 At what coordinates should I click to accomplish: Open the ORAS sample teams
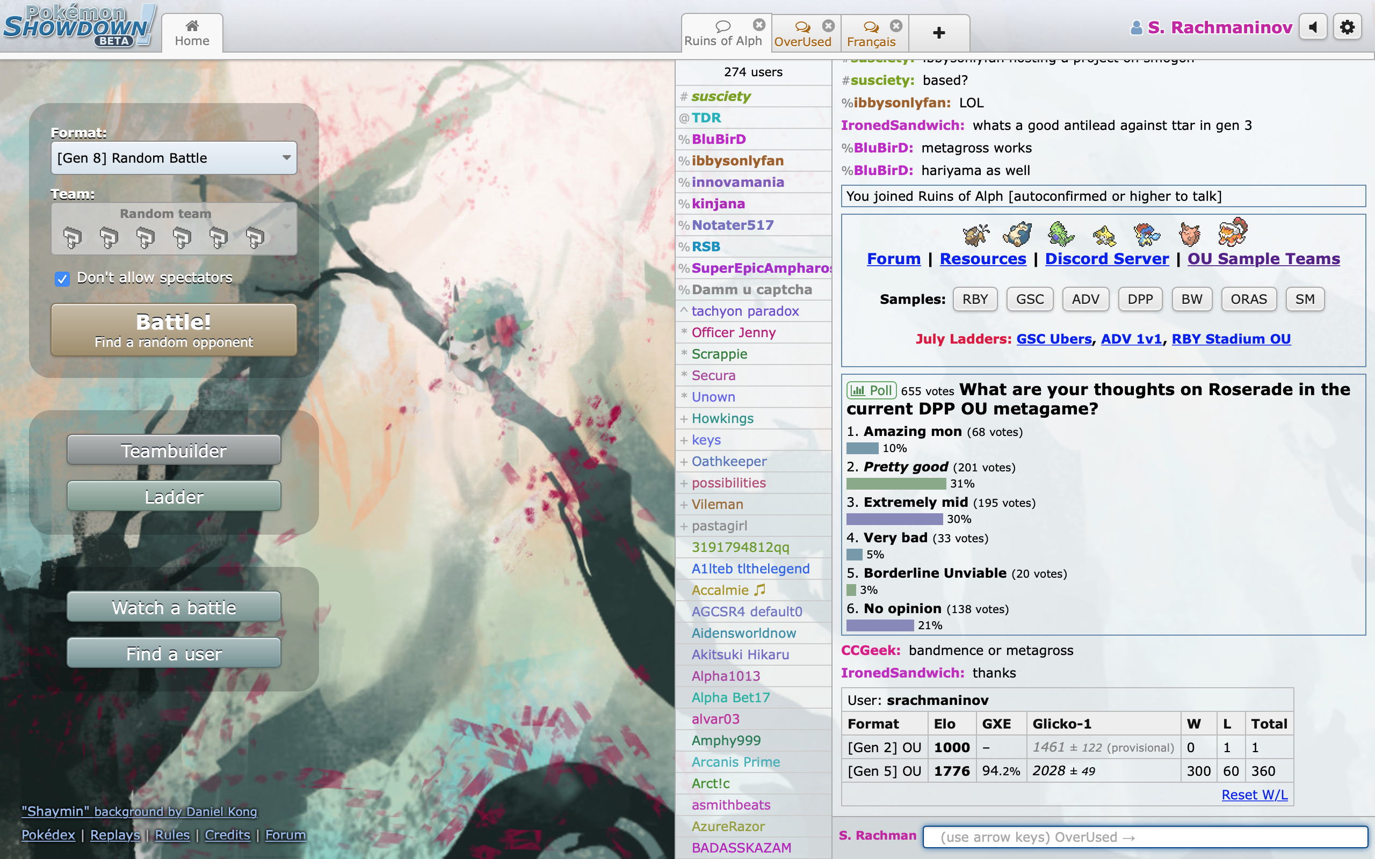point(1248,300)
